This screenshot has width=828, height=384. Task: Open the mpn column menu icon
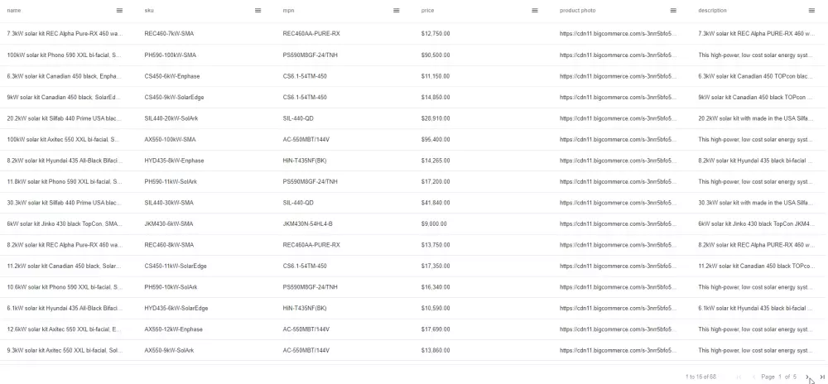[396, 11]
